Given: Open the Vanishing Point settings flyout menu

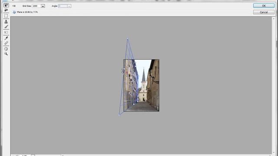Looking at the screenshot, I should coord(14,6).
